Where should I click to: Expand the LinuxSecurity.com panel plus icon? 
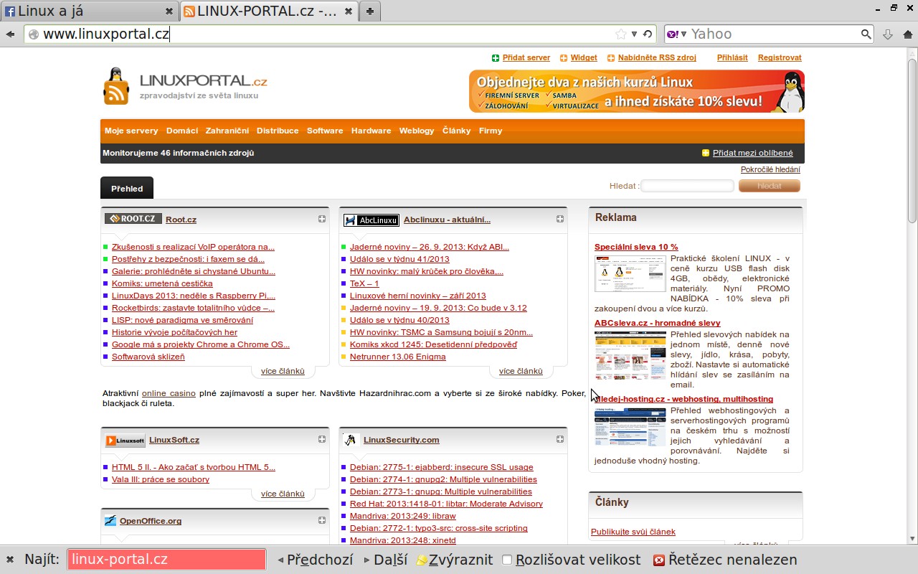560,439
